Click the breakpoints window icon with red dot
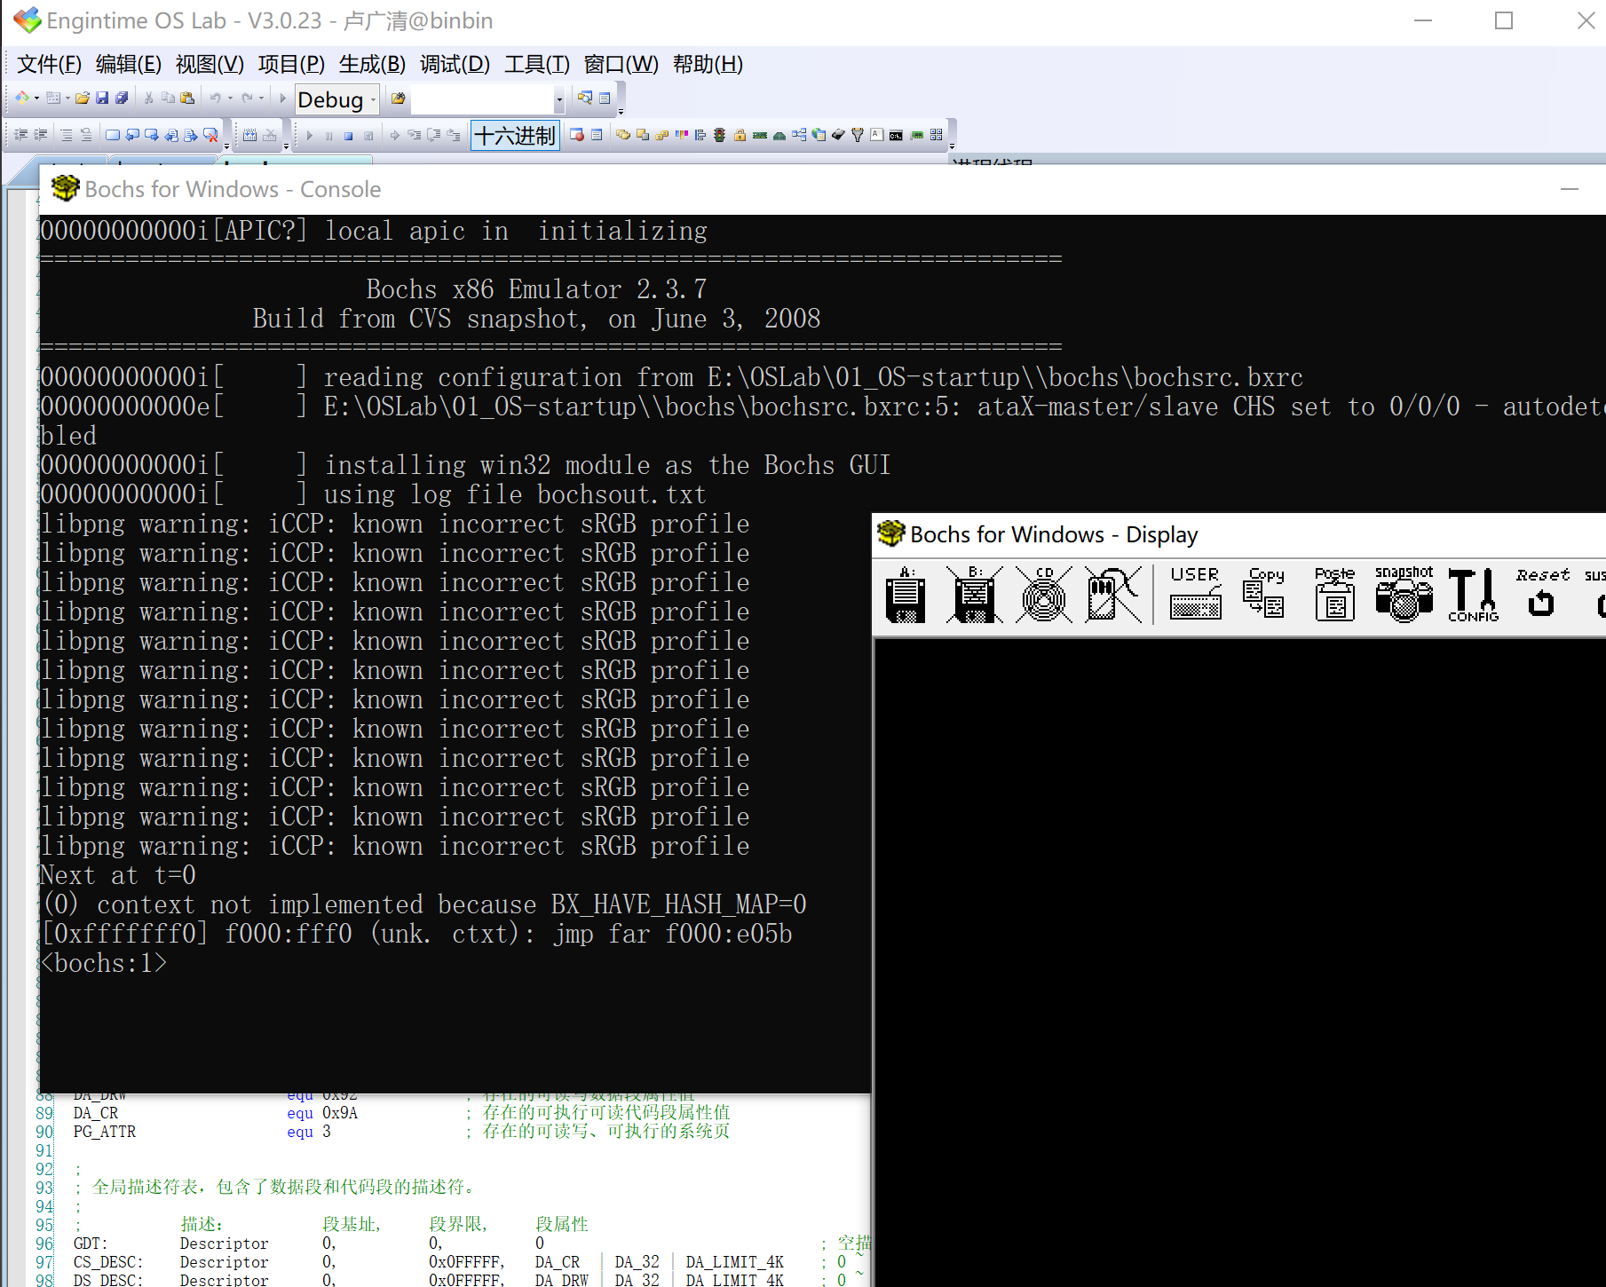 577,135
